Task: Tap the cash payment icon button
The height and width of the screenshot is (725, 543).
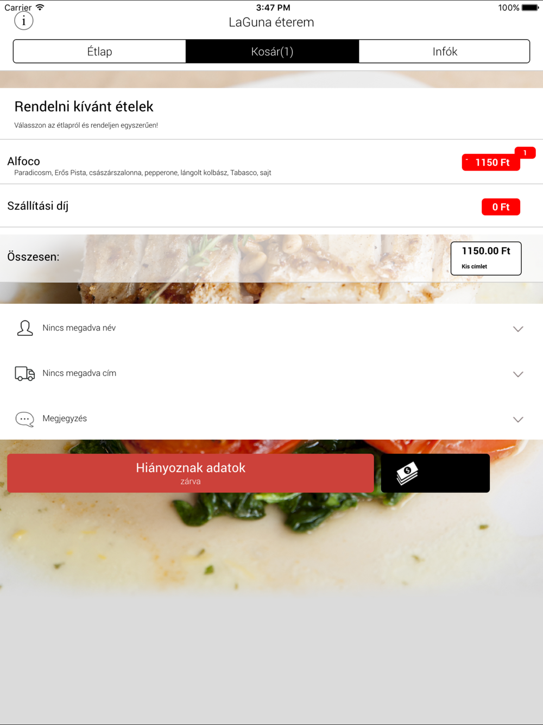Action: (x=435, y=473)
